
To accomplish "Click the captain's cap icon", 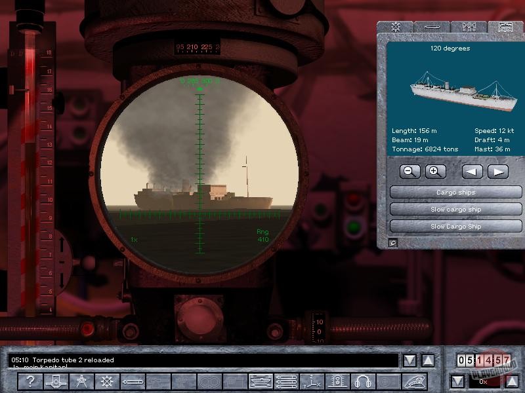I will click(x=414, y=381).
